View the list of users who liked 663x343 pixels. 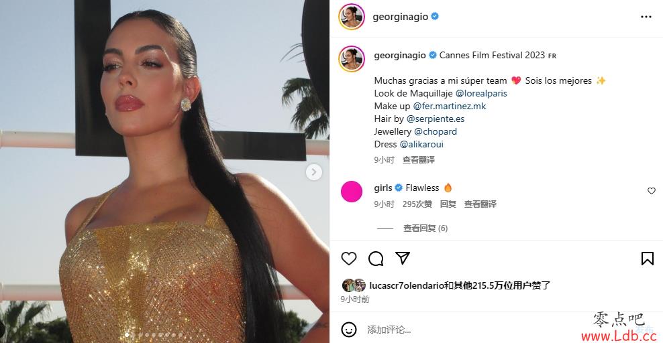point(460,285)
